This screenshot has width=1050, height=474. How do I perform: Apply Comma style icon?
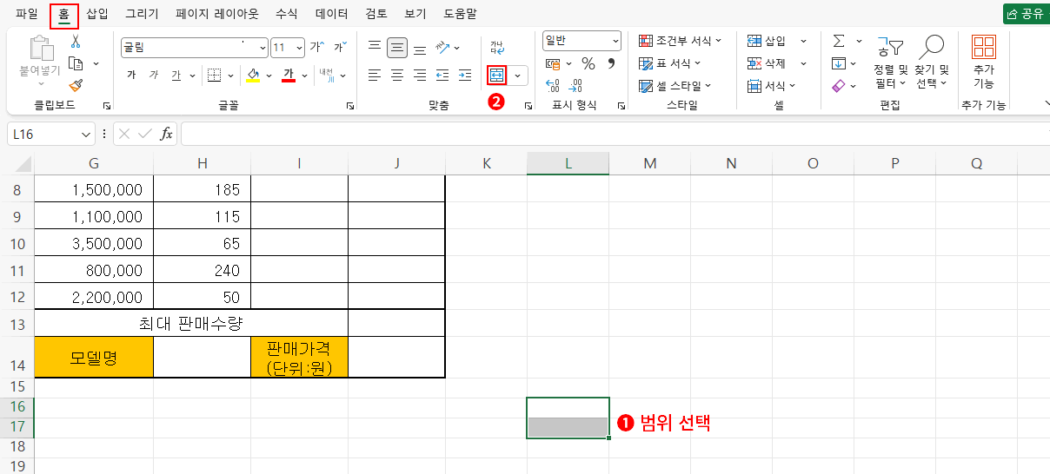tap(611, 63)
